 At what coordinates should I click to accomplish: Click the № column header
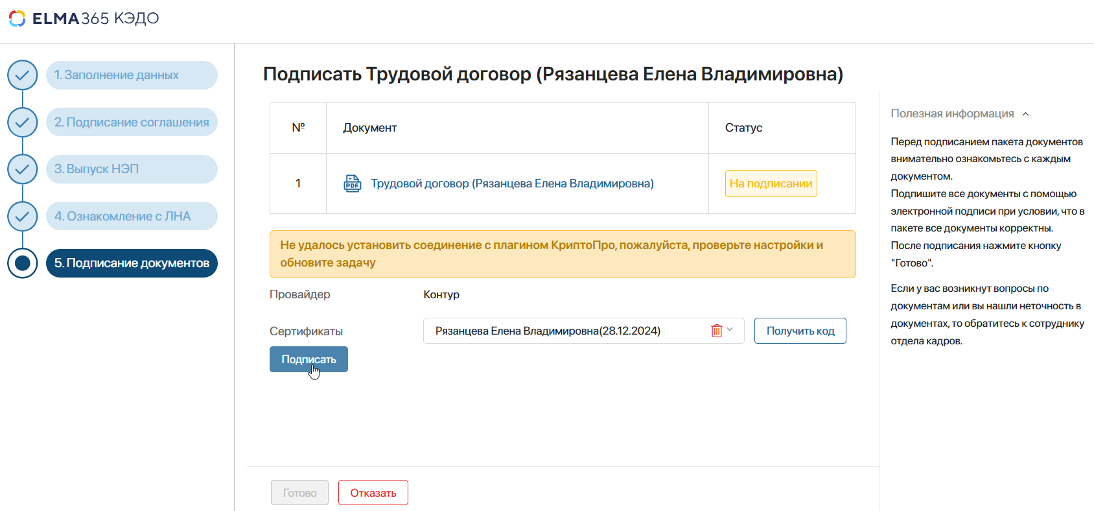tap(298, 128)
